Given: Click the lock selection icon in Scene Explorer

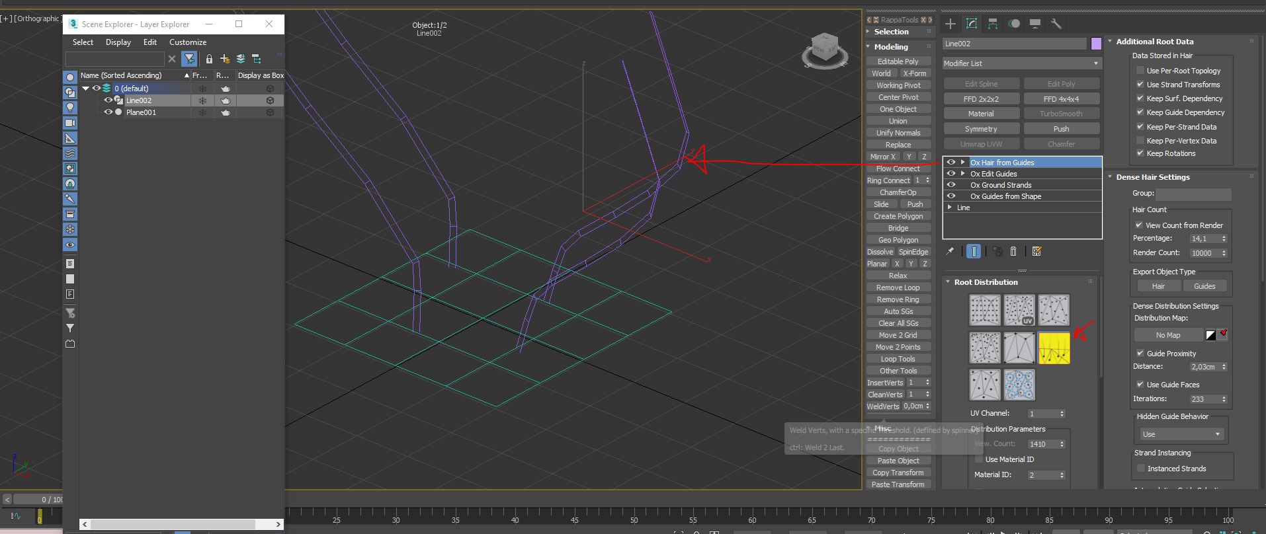Looking at the screenshot, I should tap(209, 59).
